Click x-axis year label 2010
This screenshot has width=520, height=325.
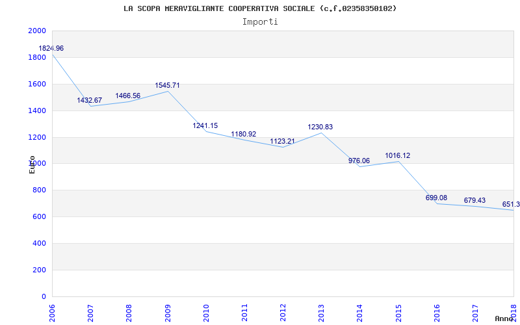click(206, 313)
